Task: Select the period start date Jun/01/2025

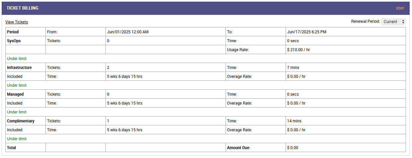Action: [x=128, y=32]
